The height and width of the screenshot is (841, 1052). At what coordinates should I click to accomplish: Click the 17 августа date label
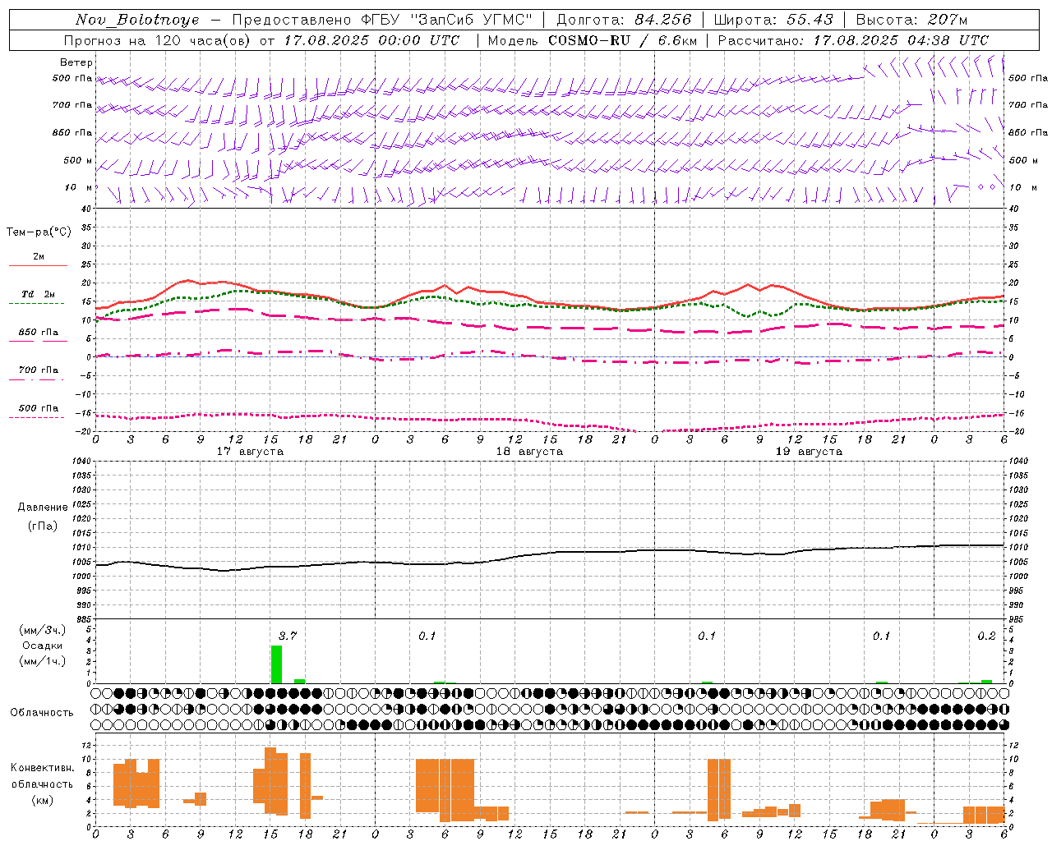250,452
